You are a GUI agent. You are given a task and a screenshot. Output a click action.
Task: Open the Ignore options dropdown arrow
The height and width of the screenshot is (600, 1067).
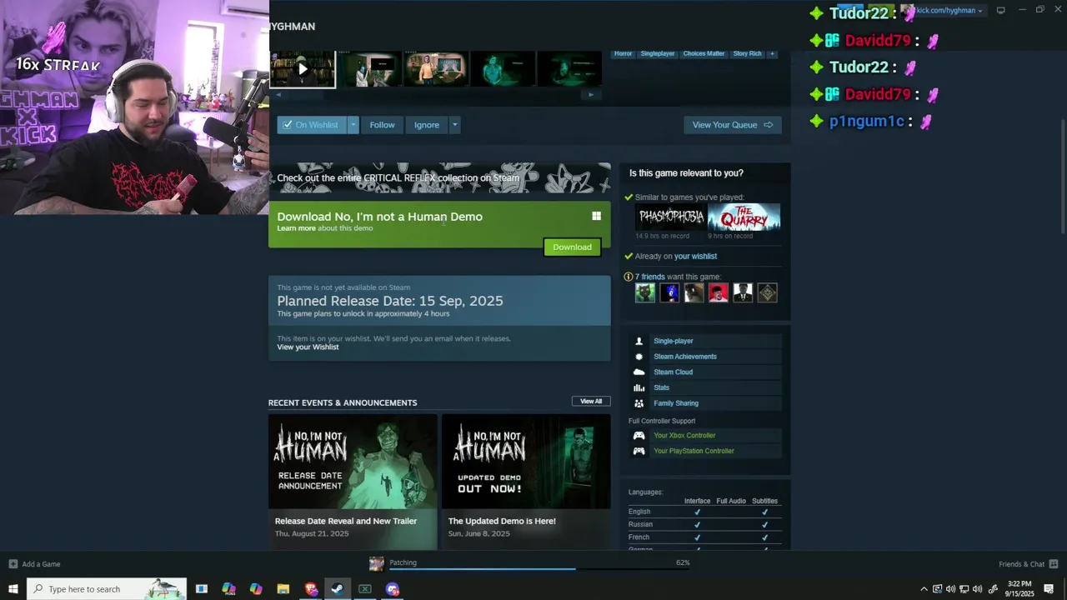(454, 125)
